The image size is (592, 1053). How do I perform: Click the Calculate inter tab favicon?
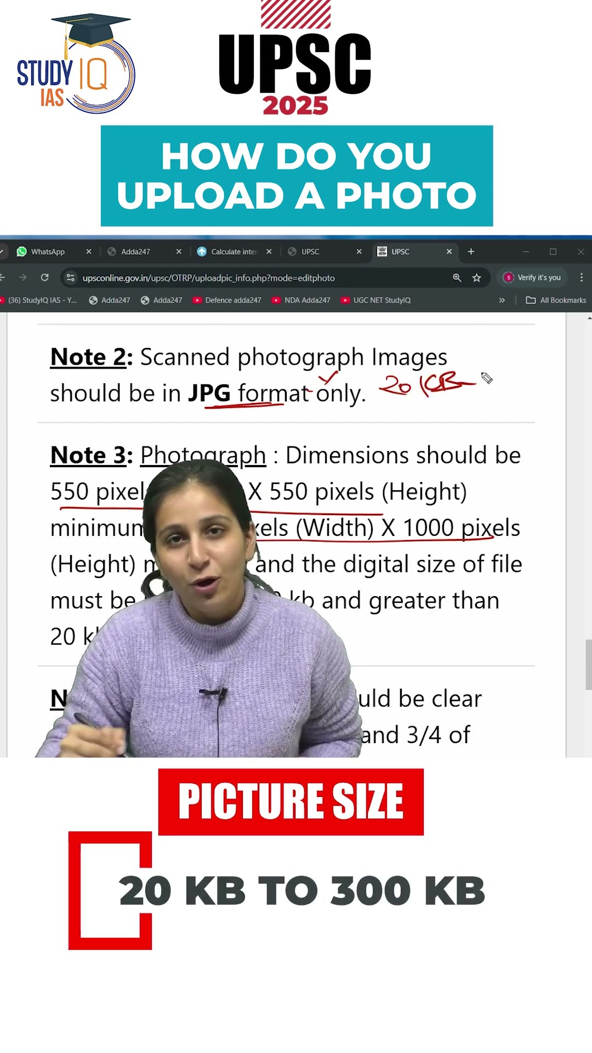pyautogui.click(x=202, y=252)
